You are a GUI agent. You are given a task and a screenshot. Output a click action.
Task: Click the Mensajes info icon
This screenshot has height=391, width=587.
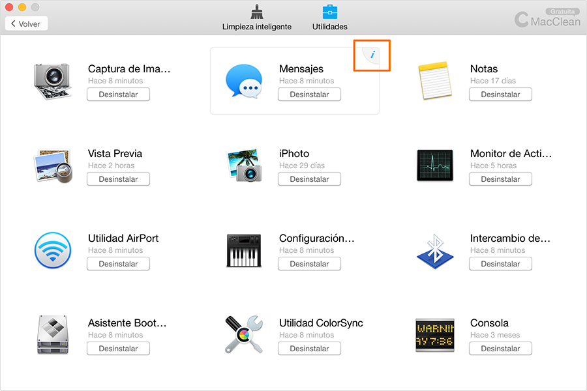tap(372, 55)
